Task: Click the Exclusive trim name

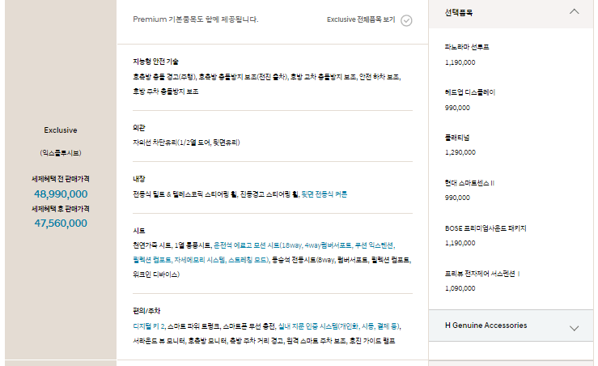Action: (x=61, y=130)
